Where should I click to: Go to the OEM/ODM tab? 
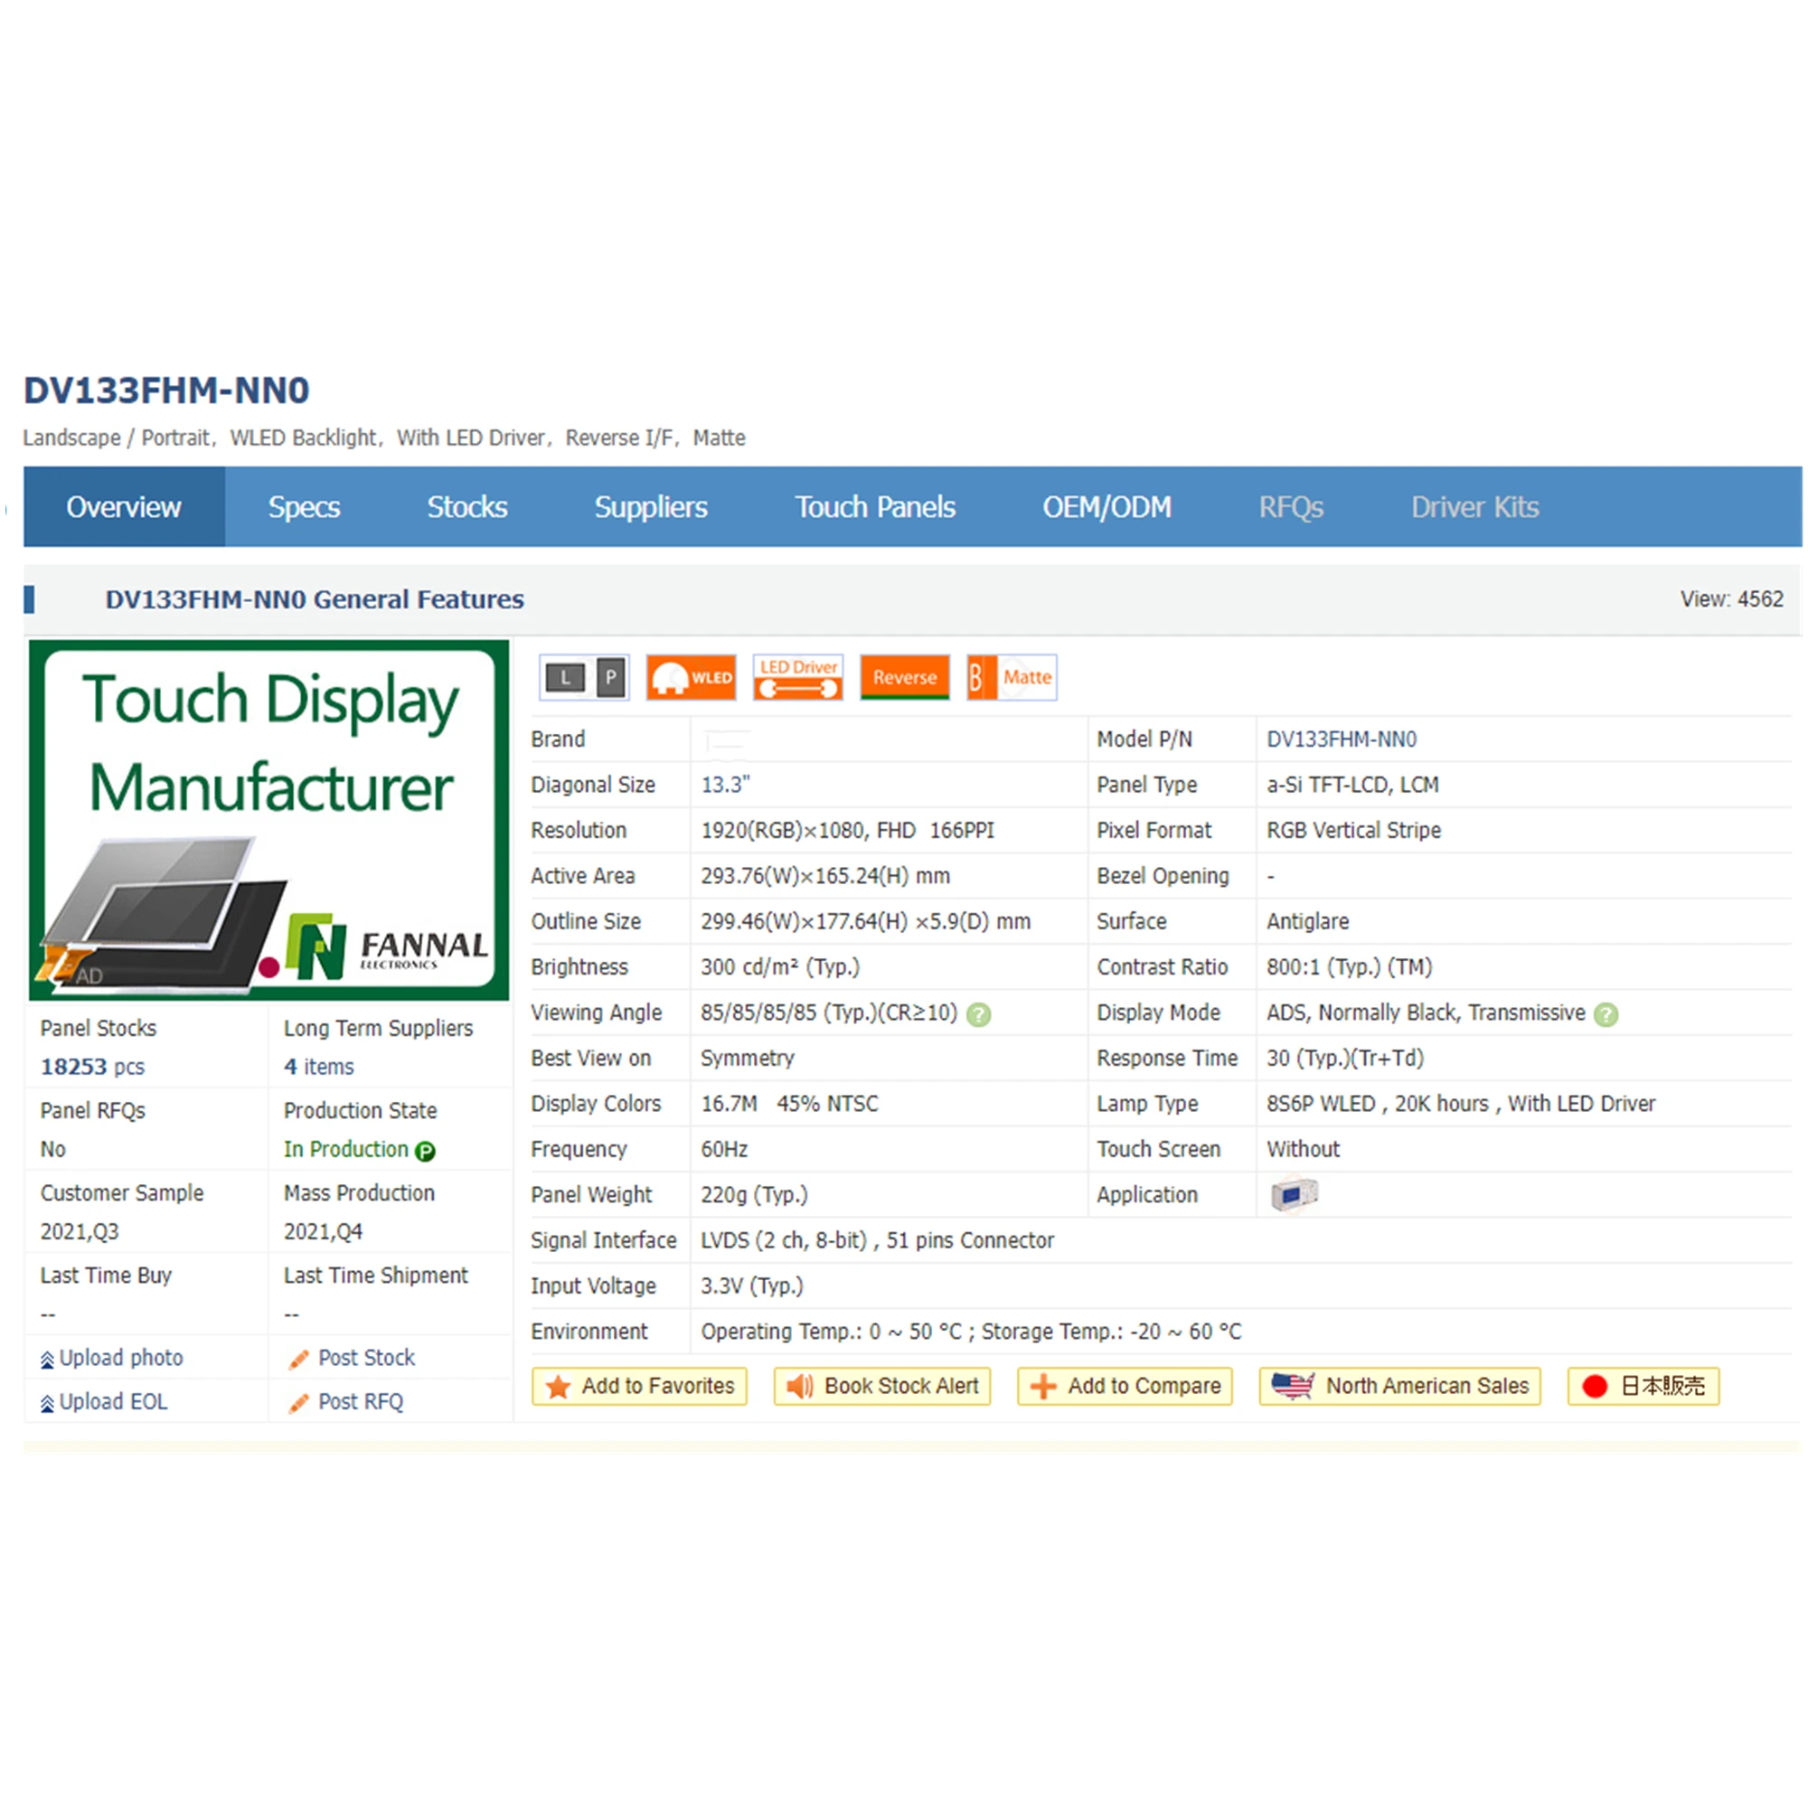click(1106, 507)
